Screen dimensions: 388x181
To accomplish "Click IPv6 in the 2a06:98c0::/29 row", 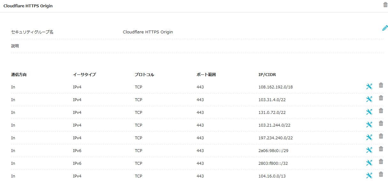I will pyautogui.click(x=77, y=150).
